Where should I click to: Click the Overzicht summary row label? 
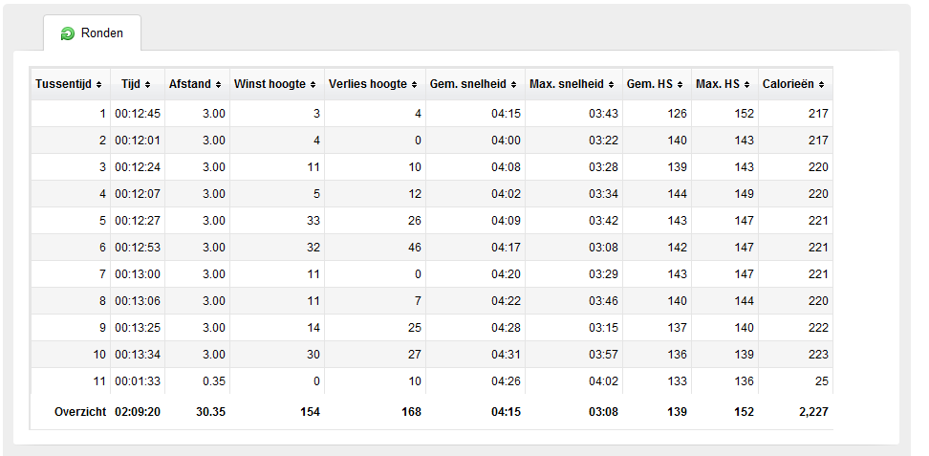coord(80,411)
